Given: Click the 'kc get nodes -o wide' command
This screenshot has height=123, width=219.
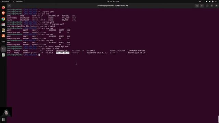Looking at the screenshot, I should click(x=49, y=49).
